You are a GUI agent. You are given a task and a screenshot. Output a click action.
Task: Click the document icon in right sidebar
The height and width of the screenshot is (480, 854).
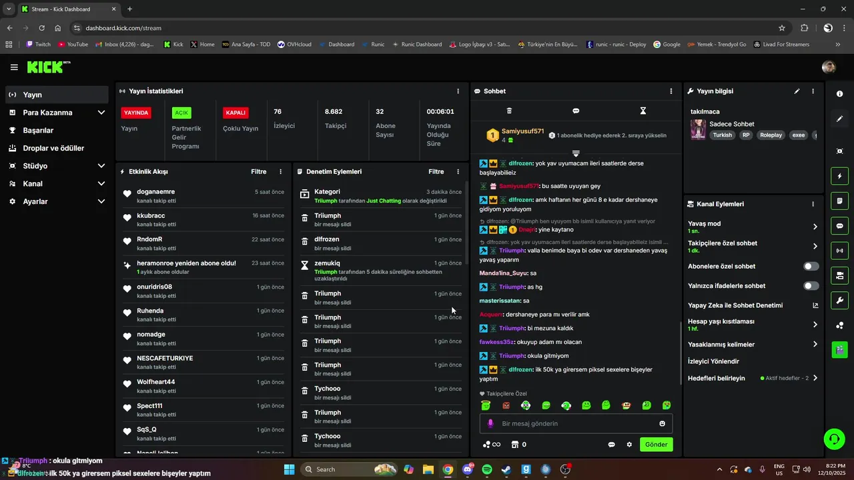click(839, 201)
